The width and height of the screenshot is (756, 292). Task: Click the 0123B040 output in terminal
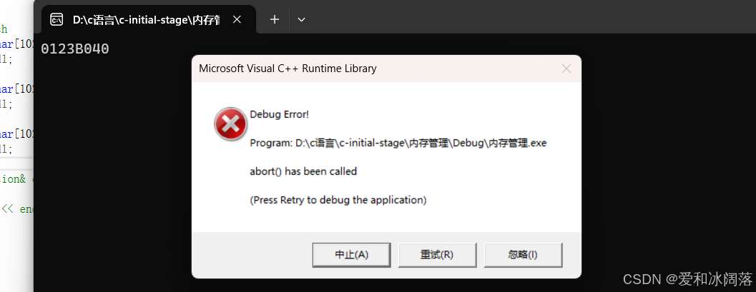tap(74, 49)
